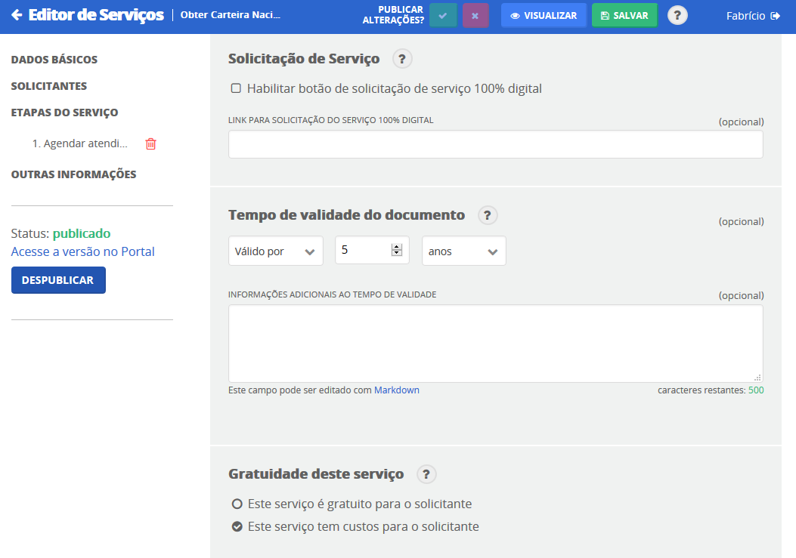Increase the validity number using the stepper arrows

pos(396,247)
